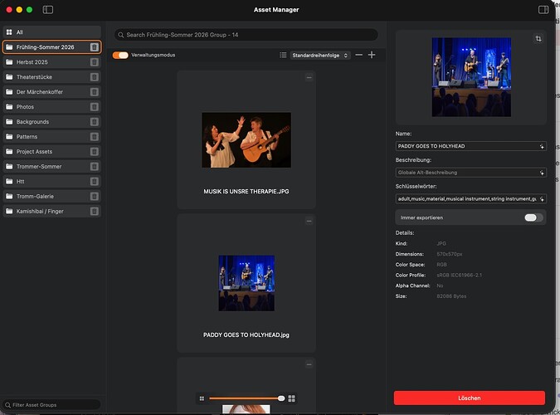Open options menu on MUSIK IS UNSRE THERAPIE card

tap(309, 77)
